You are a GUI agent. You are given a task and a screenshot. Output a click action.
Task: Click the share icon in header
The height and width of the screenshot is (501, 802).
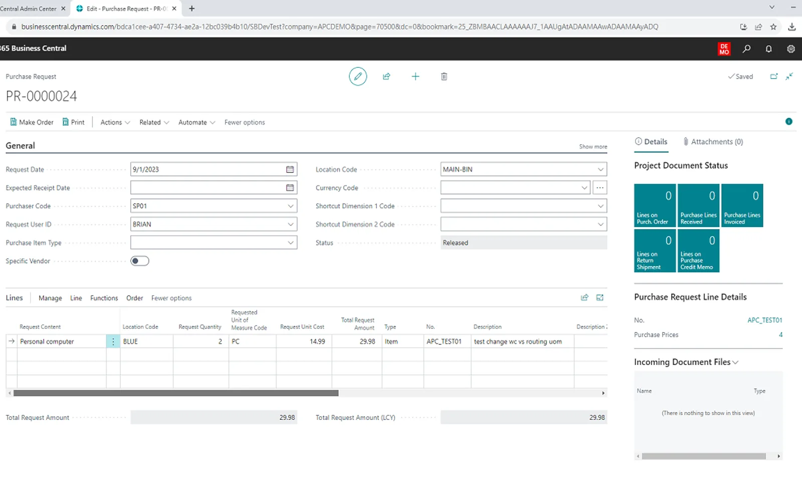[x=386, y=76]
